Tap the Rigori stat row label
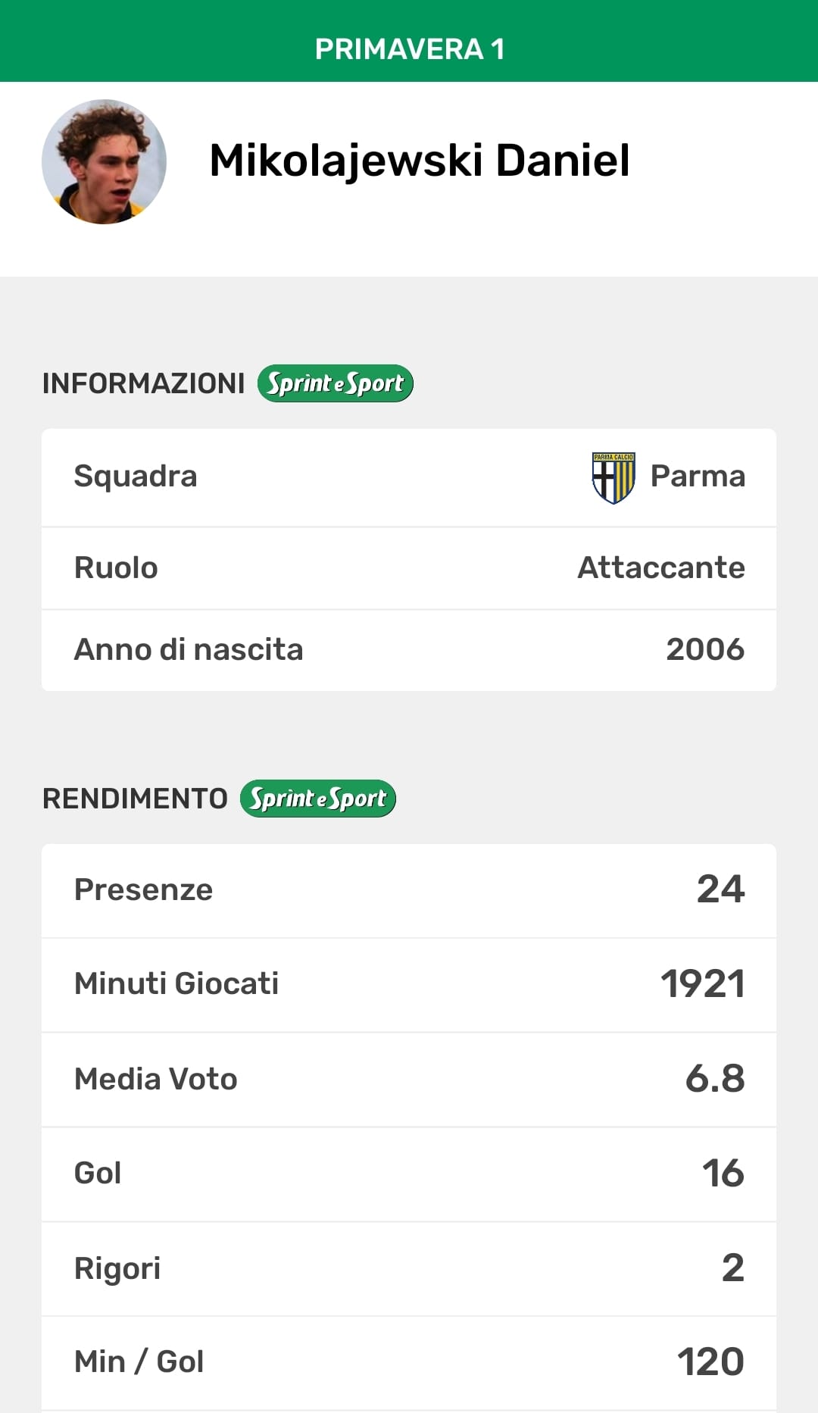 [x=117, y=1268]
